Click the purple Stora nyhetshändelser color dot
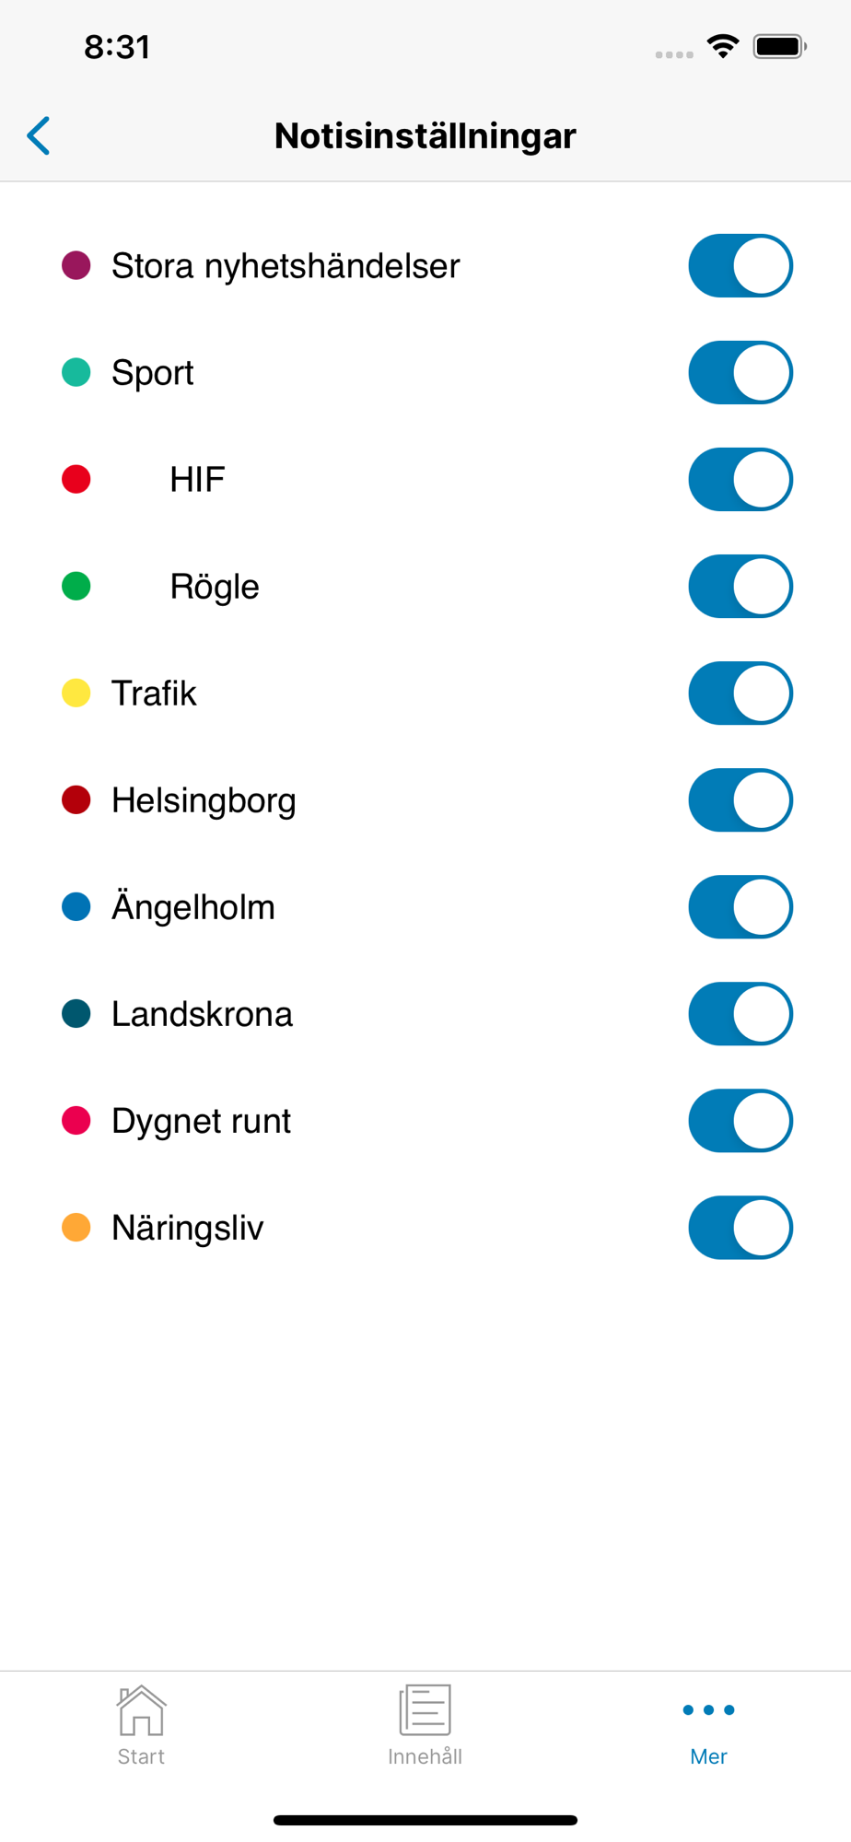851x1842 pixels. (76, 265)
